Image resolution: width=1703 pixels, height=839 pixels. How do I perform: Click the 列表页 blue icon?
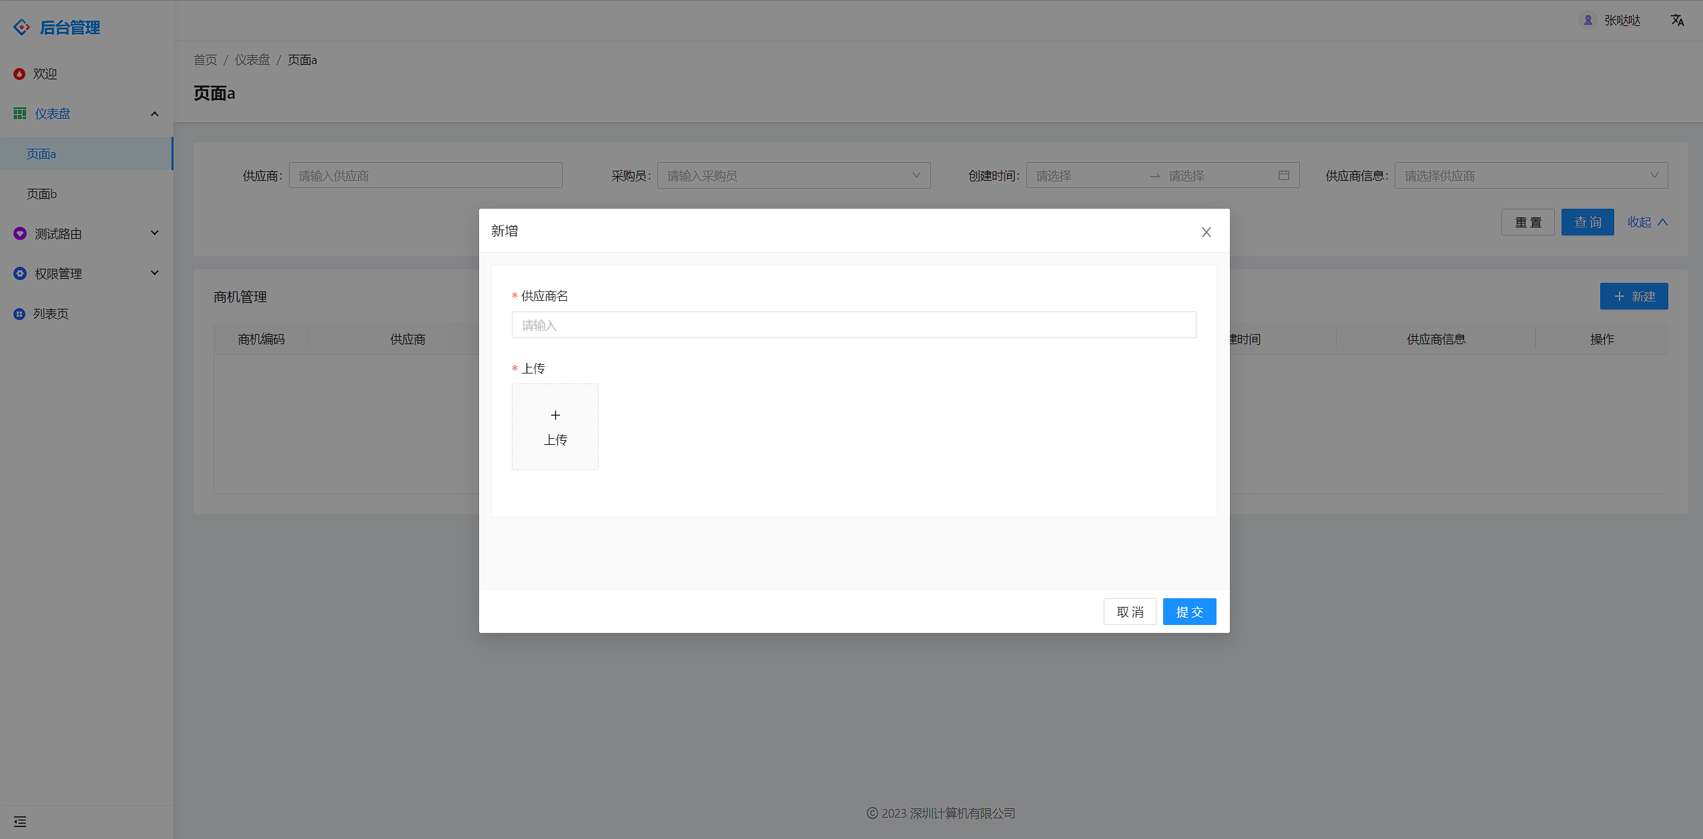pyautogui.click(x=19, y=314)
